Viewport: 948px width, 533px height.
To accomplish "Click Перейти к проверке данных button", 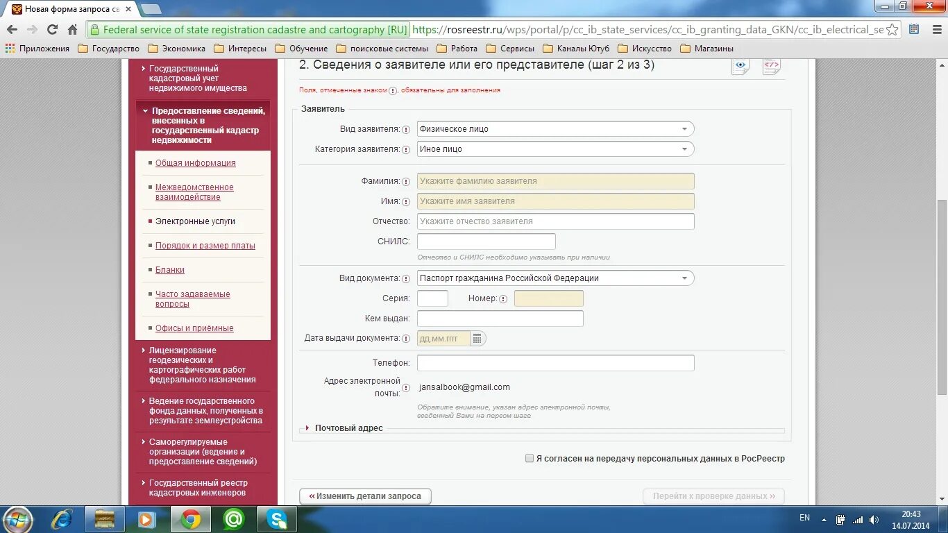I will click(x=714, y=496).
